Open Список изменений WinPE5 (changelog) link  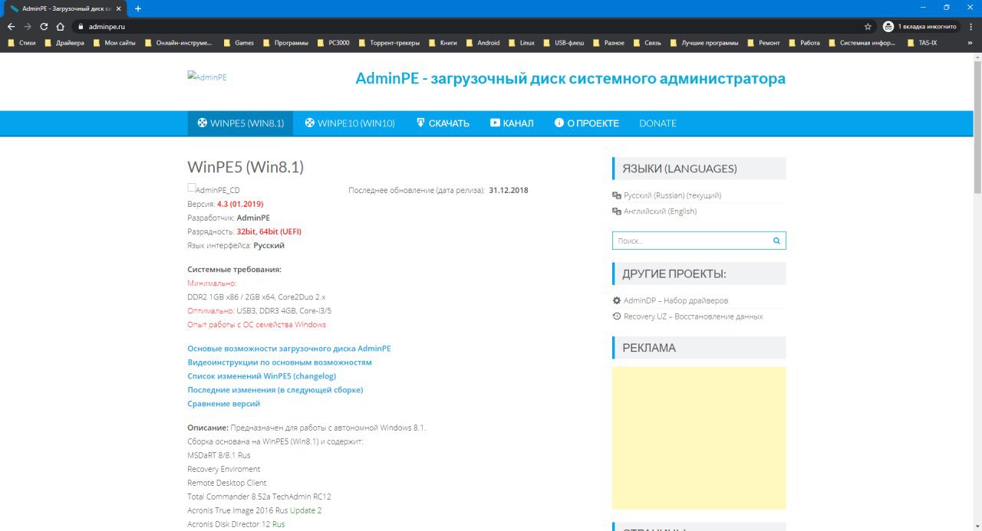(262, 376)
